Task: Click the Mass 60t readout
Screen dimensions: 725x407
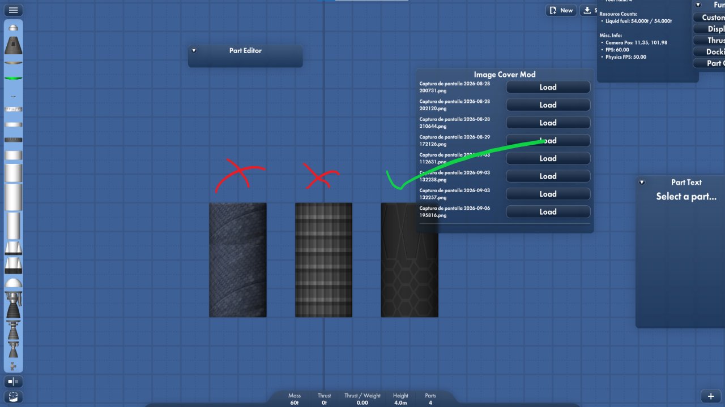Action: (x=295, y=399)
